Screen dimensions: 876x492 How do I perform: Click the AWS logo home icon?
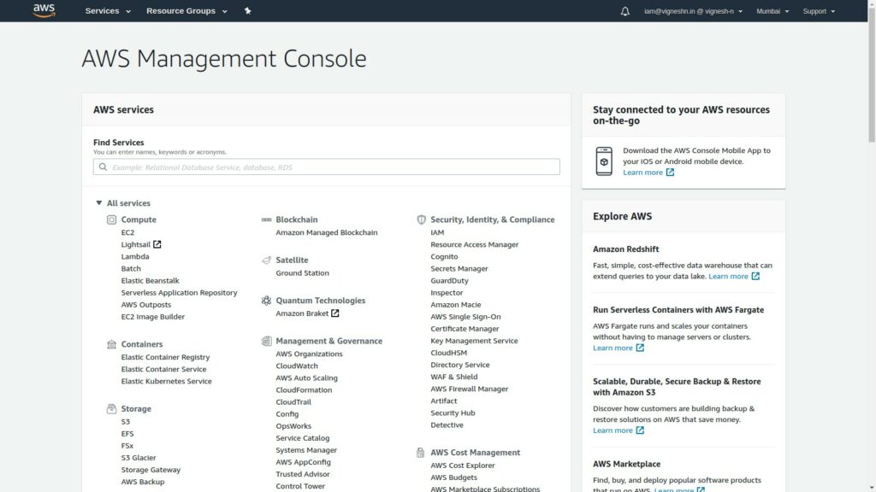(44, 10)
